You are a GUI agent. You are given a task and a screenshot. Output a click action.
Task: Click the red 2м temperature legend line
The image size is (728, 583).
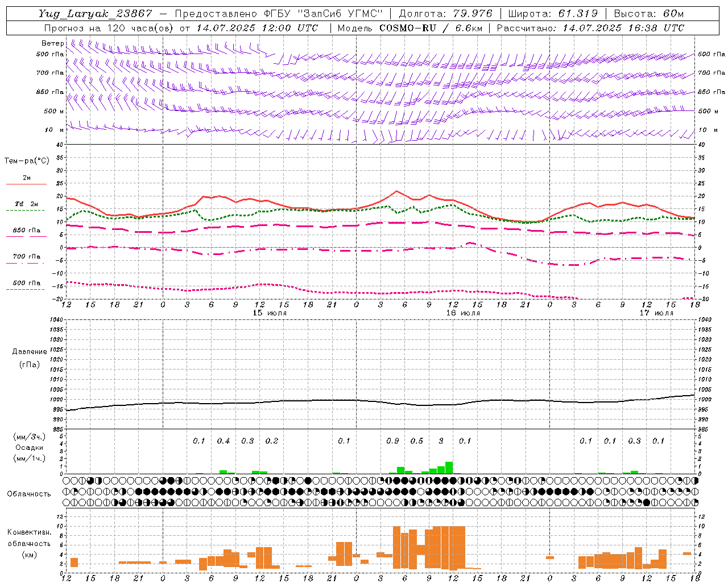tap(26, 184)
